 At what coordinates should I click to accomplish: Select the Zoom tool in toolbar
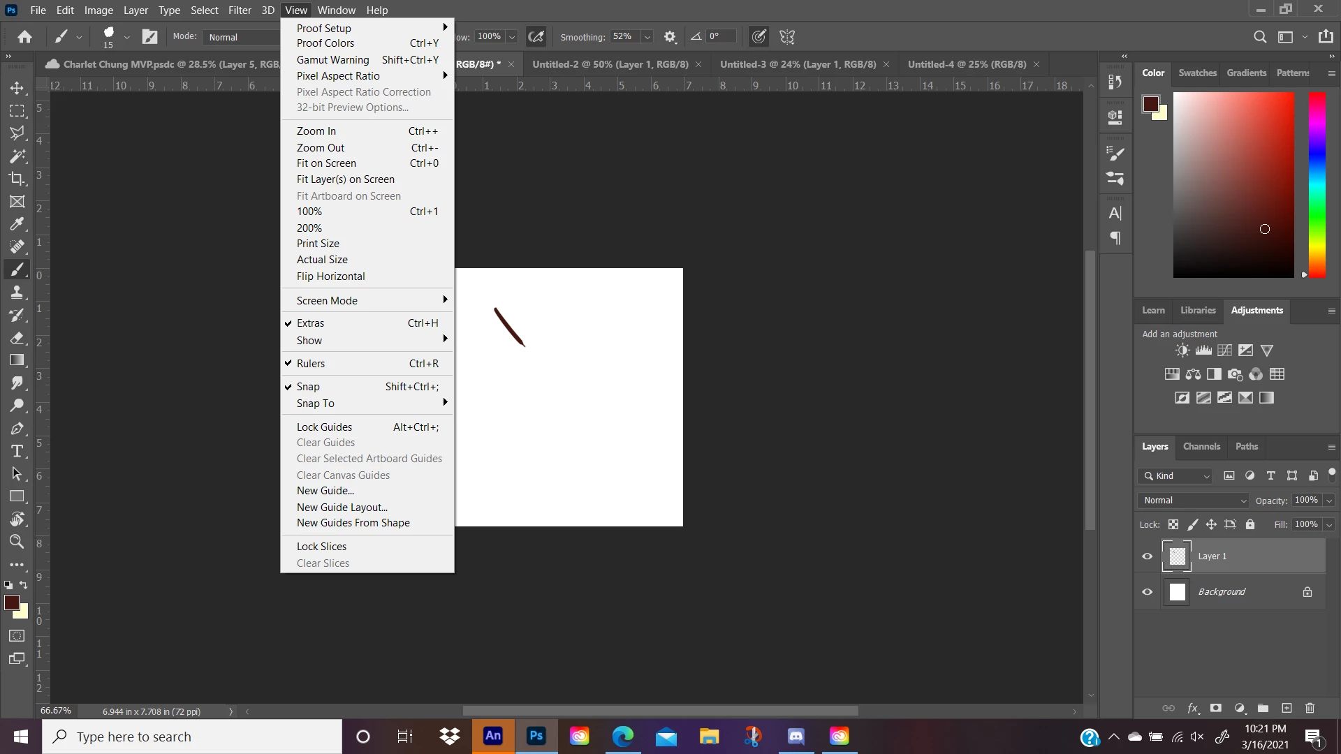tap(17, 542)
